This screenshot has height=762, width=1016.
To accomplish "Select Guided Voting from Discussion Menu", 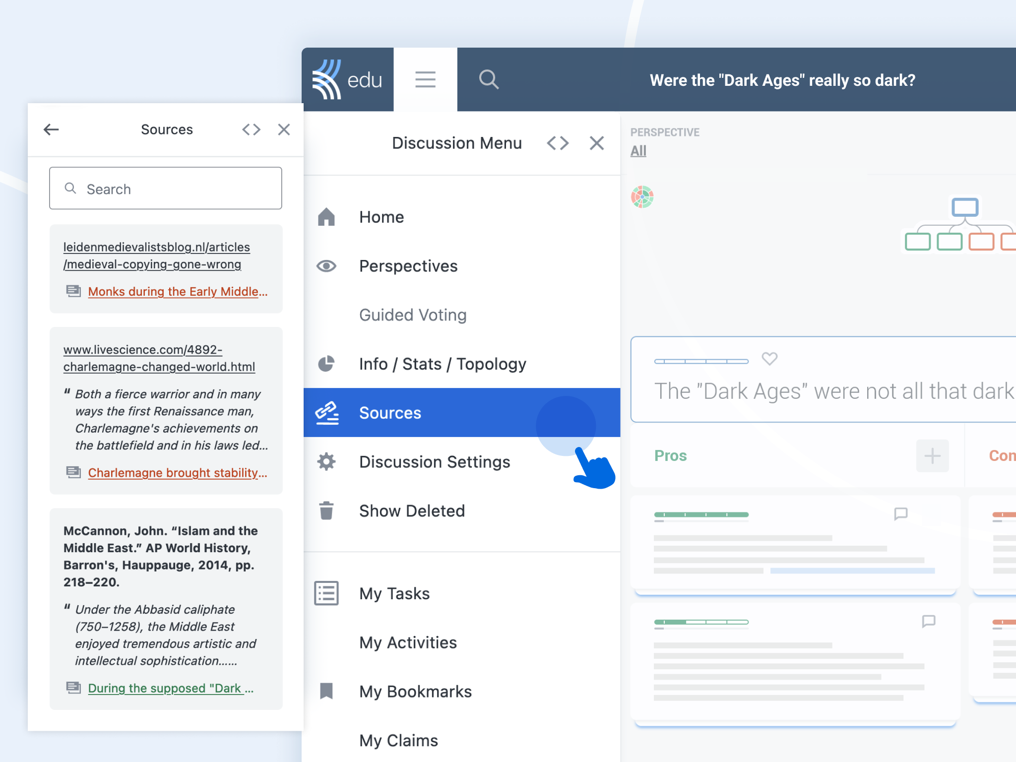I will pos(413,315).
